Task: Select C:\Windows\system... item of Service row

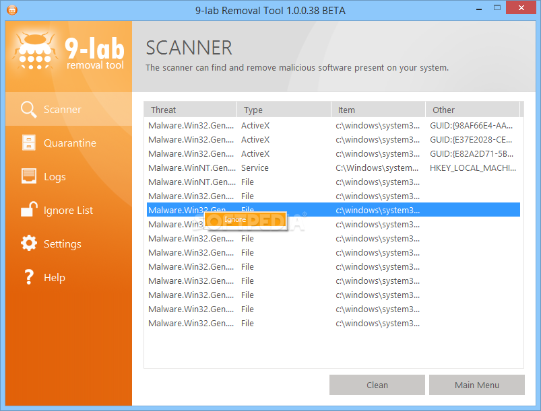Action: click(377, 167)
